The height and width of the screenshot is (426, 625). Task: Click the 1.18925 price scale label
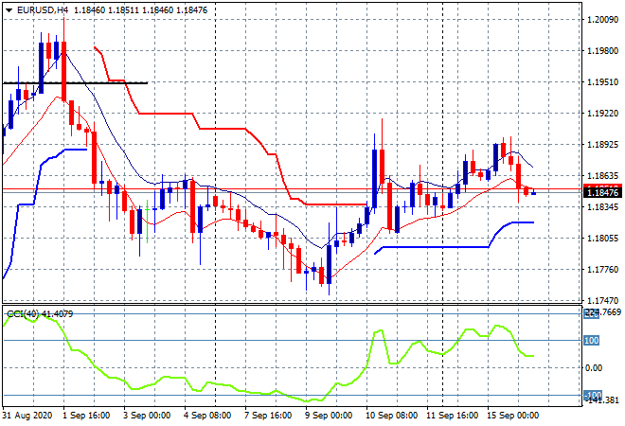coord(603,144)
